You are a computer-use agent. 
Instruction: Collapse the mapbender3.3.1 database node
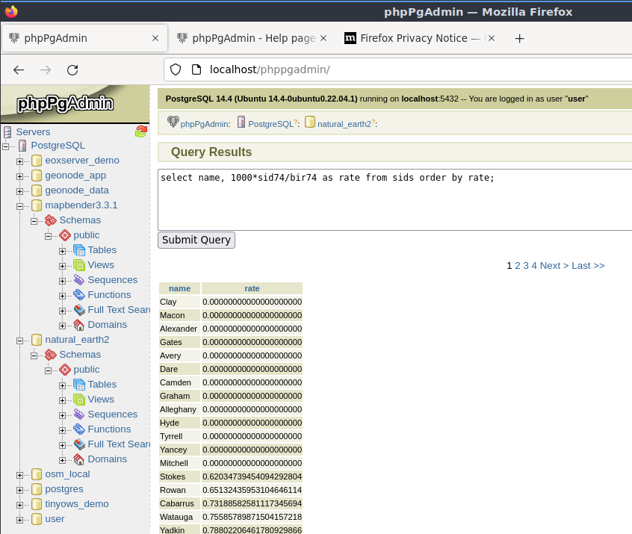tap(19, 206)
